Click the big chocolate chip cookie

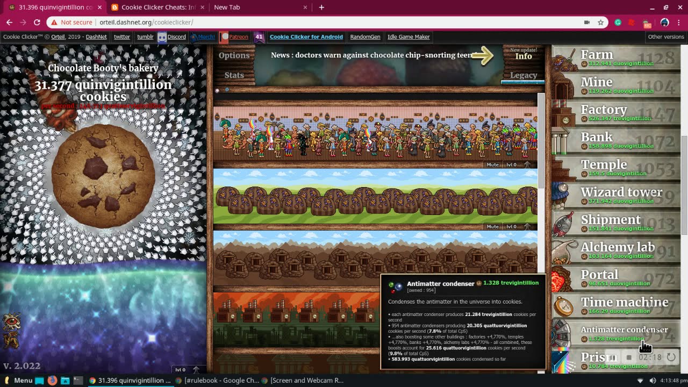(103, 176)
